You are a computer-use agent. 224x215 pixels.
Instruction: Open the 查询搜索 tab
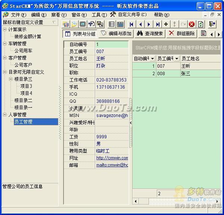[150, 34]
